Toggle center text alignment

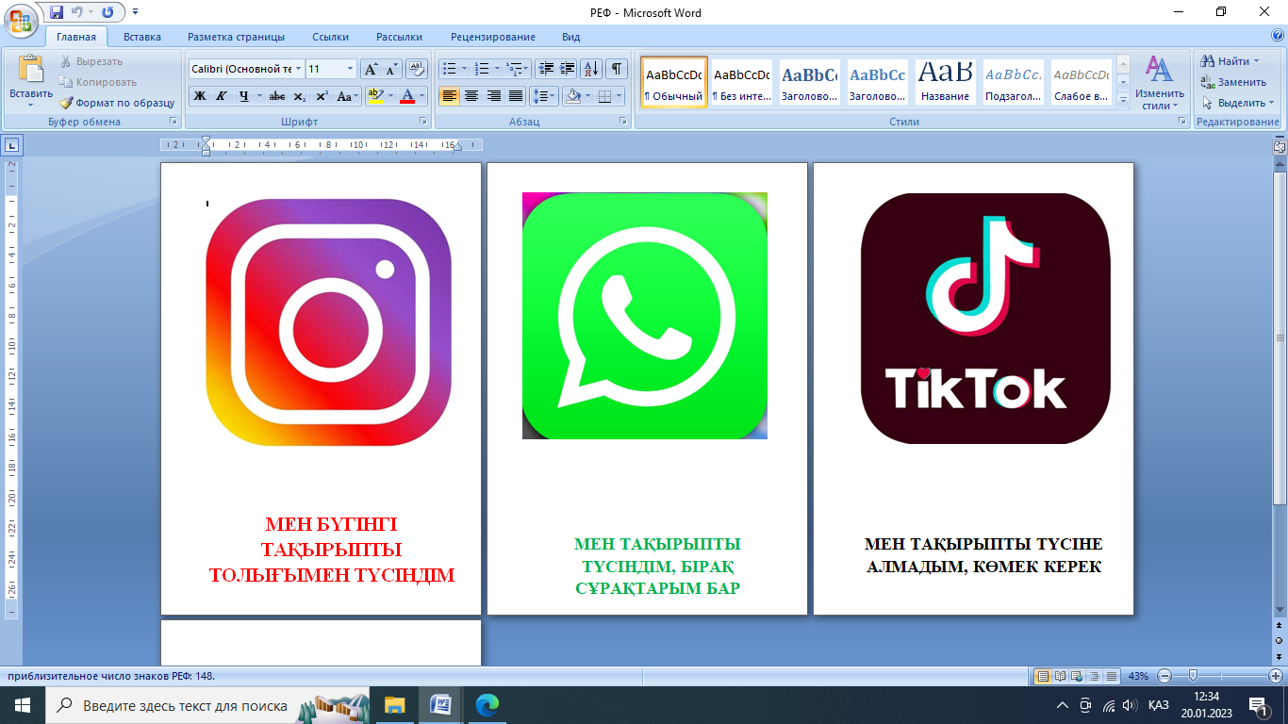coord(471,96)
